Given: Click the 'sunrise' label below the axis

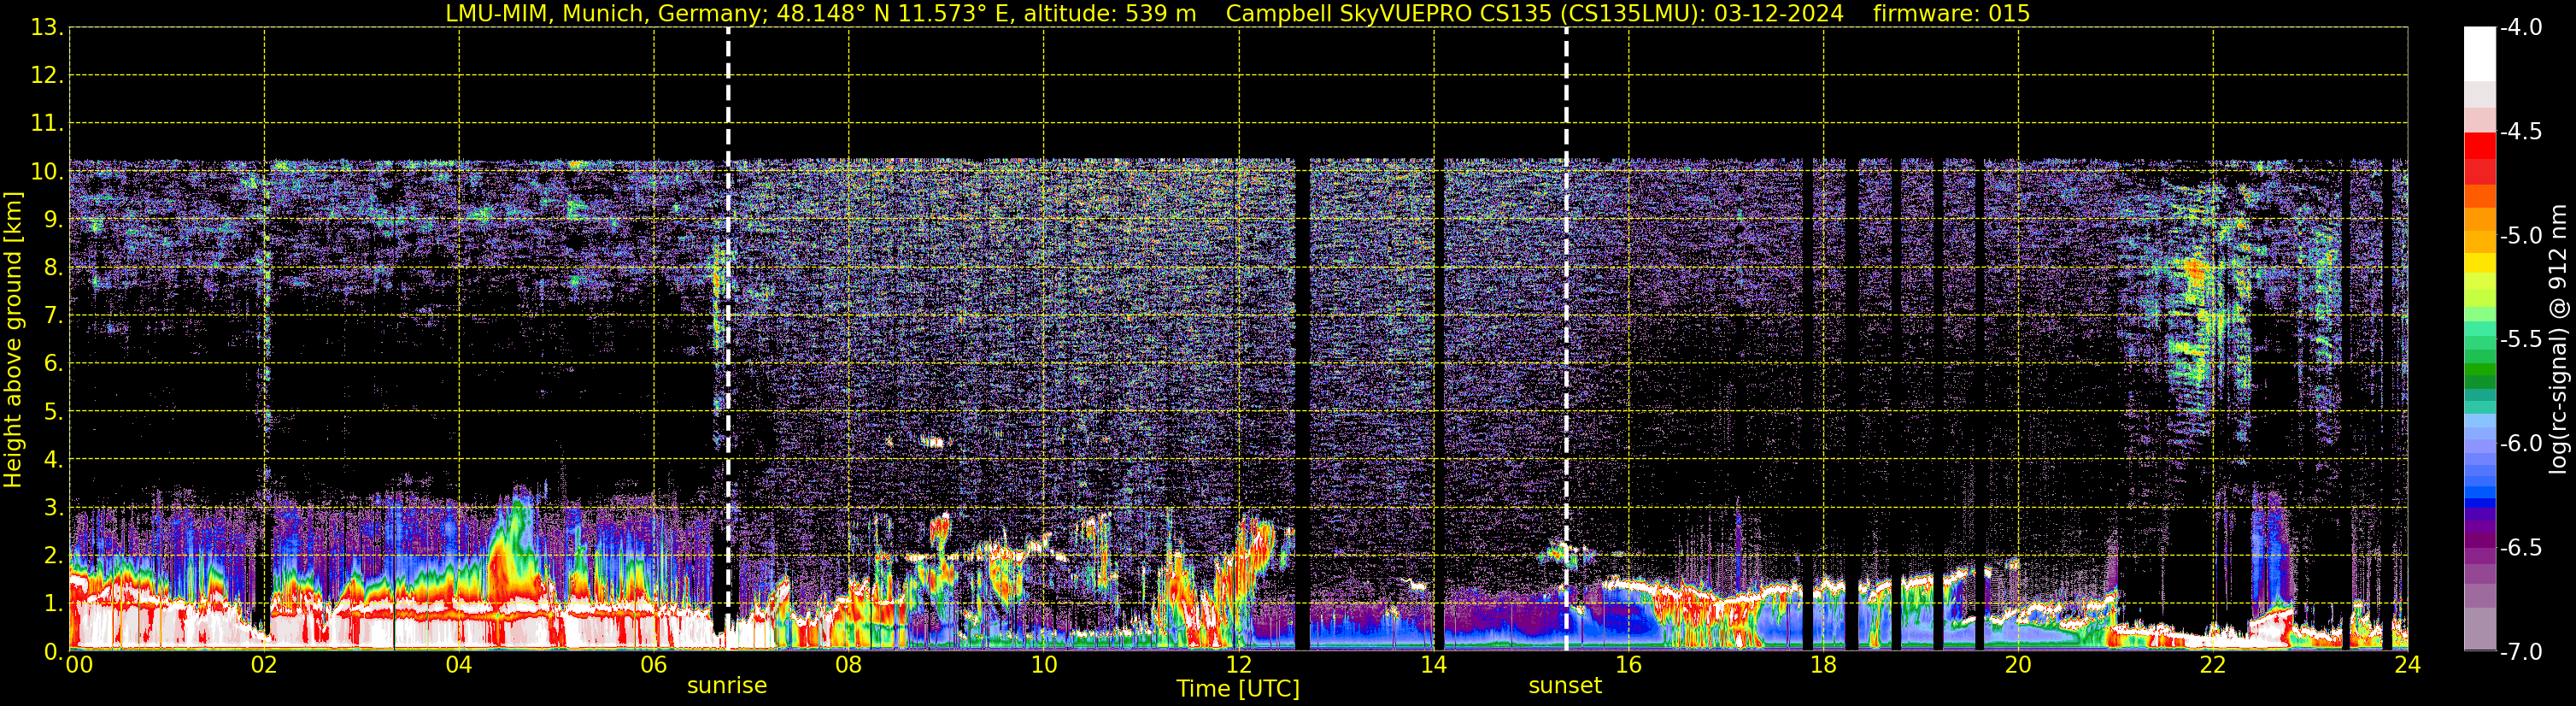Looking at the screenshot, I should 727,686.
